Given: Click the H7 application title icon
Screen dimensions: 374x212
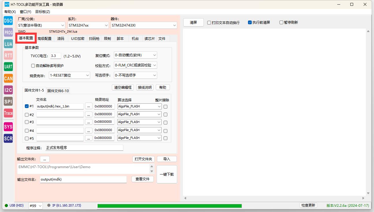Looking at the screenshot, I should [x=7, y=4].
